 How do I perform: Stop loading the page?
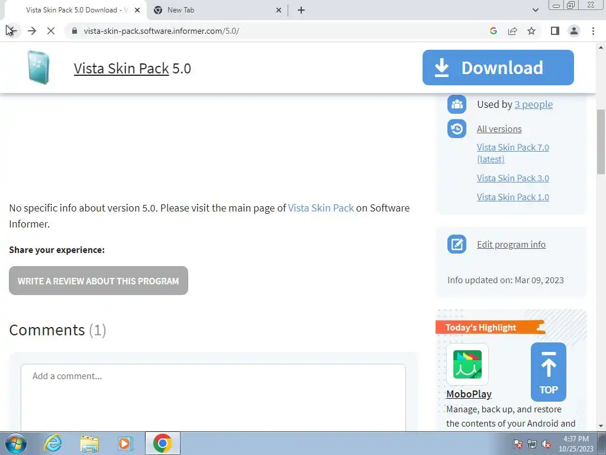click(51, 31)
